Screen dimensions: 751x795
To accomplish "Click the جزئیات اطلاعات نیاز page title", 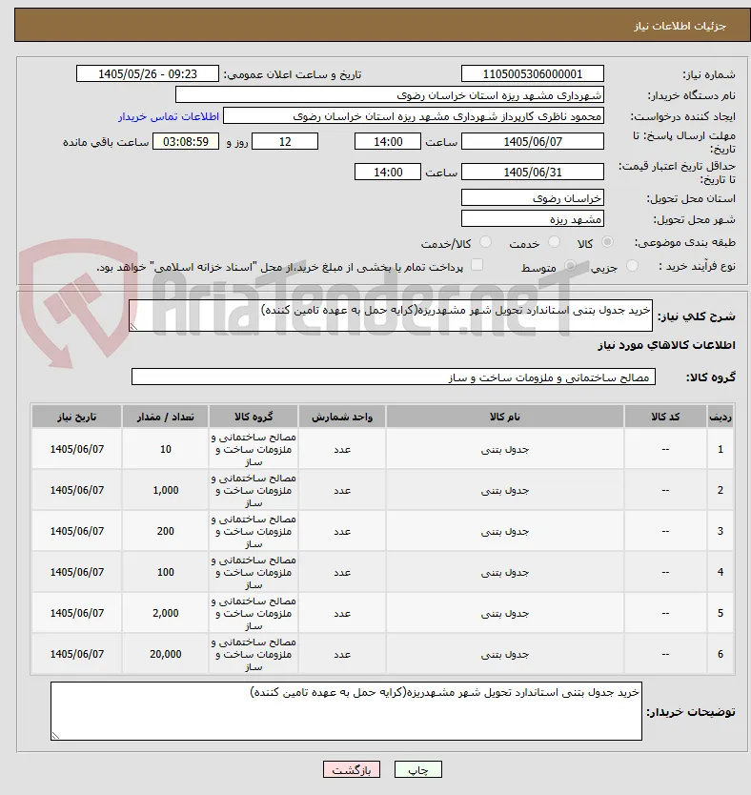I will (x=680, y=26).
